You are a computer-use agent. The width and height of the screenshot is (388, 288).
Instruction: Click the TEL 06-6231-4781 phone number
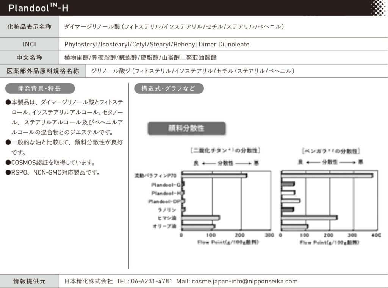(144, 281)
